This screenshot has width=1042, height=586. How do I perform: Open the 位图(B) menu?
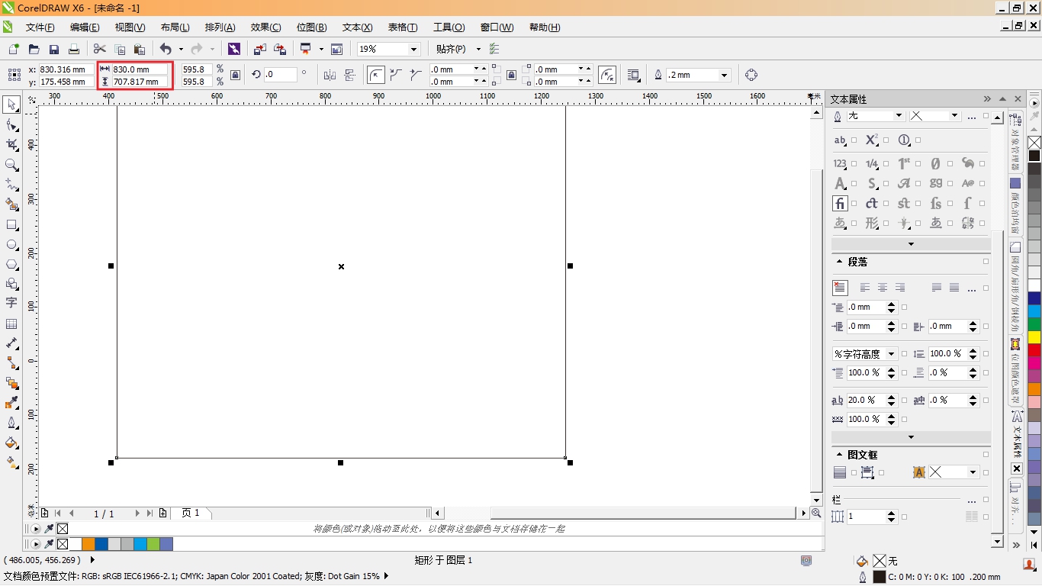[x=311, y=27]
